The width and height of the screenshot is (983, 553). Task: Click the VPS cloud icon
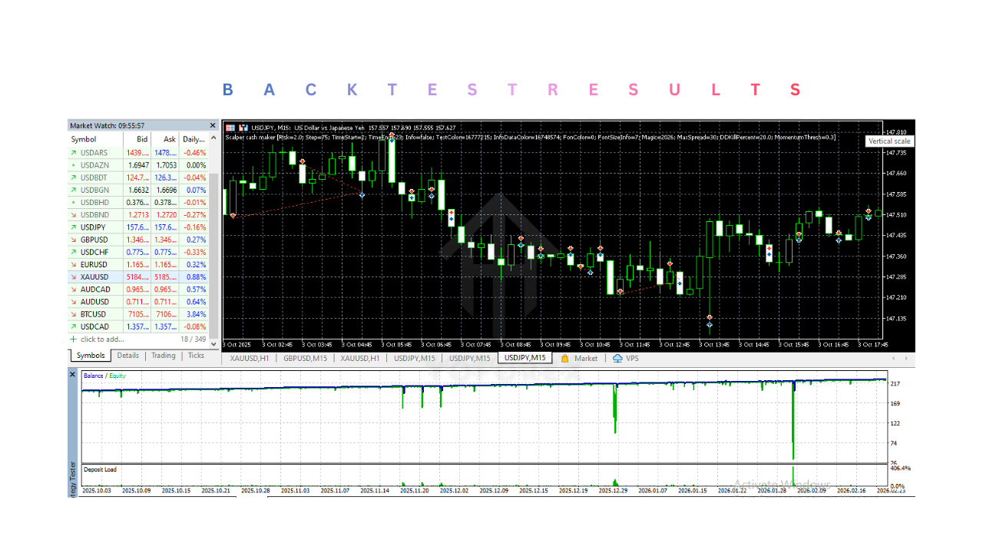coord(619,358)
